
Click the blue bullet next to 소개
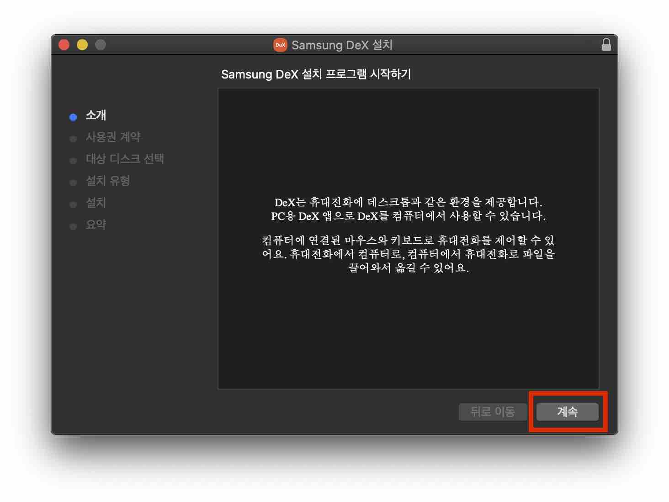click(x=73, y=117)
